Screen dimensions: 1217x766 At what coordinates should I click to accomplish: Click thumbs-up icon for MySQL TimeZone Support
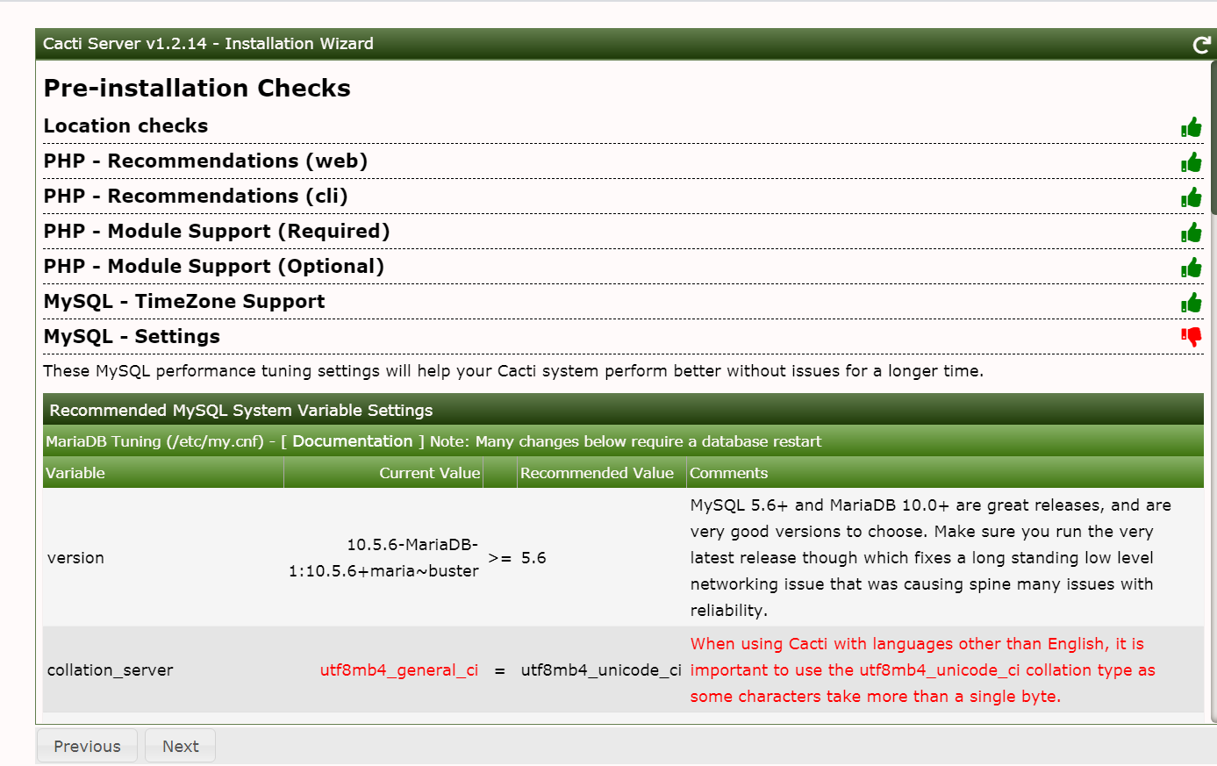pyautogui.click(x=1192, y=303)
